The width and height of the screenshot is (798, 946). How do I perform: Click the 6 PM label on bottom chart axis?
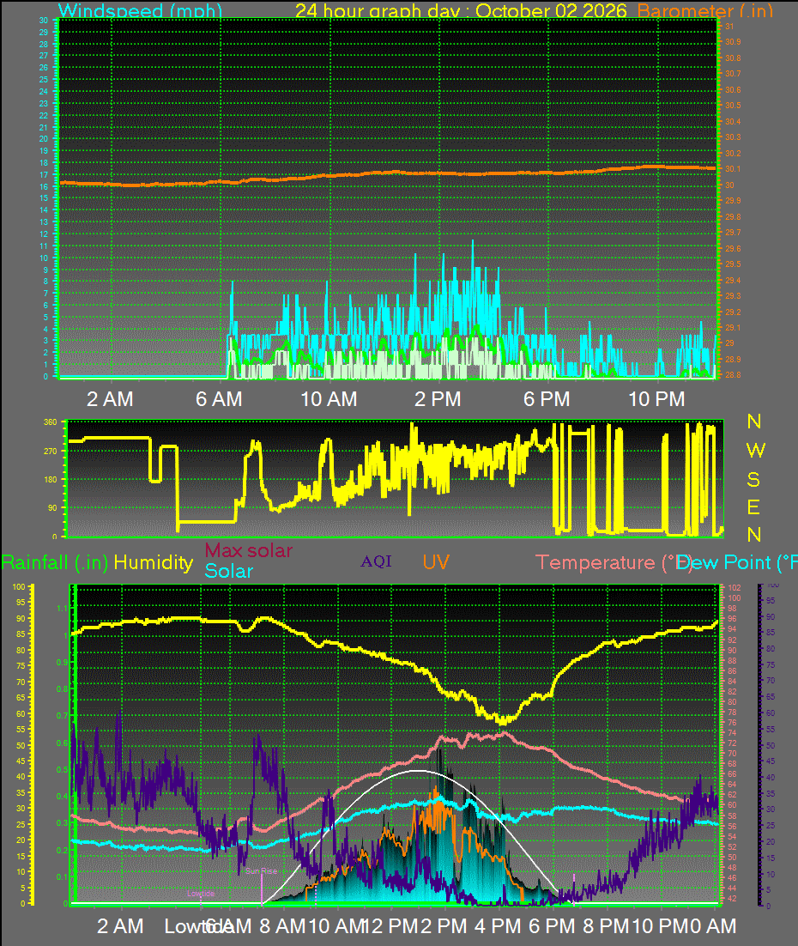(x=552, y=926)
